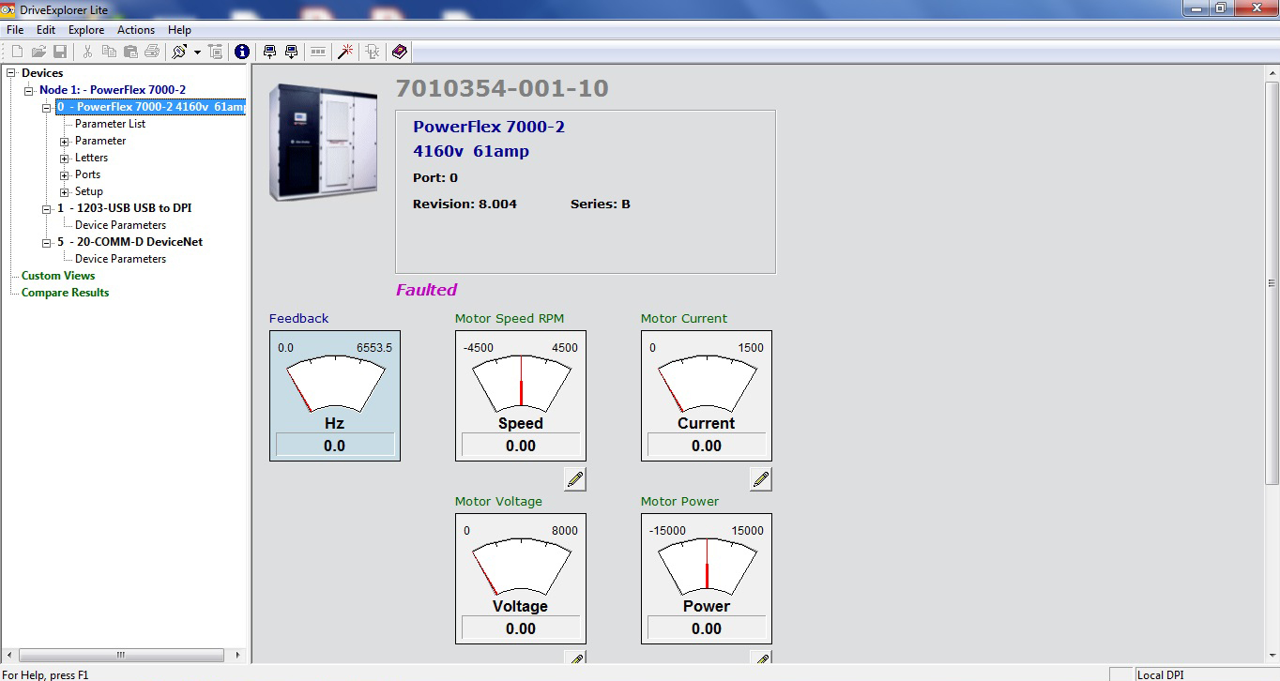Edit the Motor Speed RPM gauge pencil
The height and width of the screenshot is (681, 1280).
pos(575,479)
